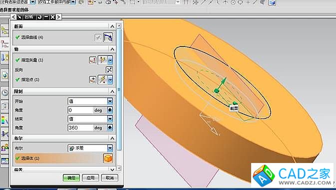The height and width of the screenshot is (190, 336).
Task: Open the vector constructor dialog icon
Action: click(x=93, y=60)
